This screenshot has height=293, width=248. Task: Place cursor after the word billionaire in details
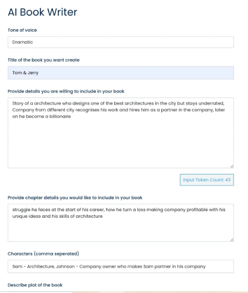coord(71,117)
